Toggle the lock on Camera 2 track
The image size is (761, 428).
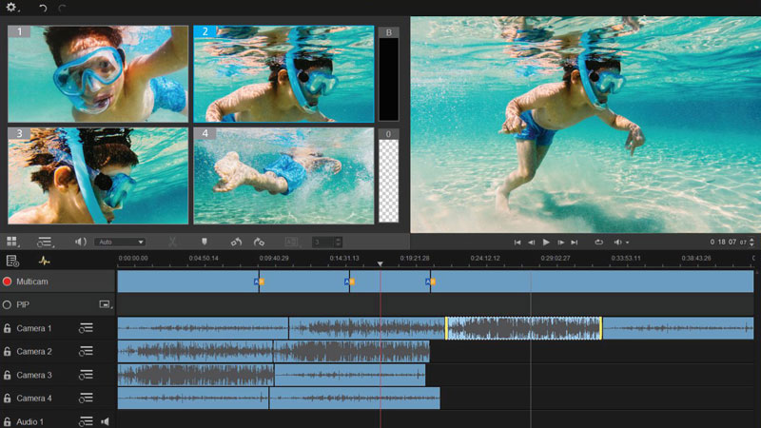coord(8,351)
